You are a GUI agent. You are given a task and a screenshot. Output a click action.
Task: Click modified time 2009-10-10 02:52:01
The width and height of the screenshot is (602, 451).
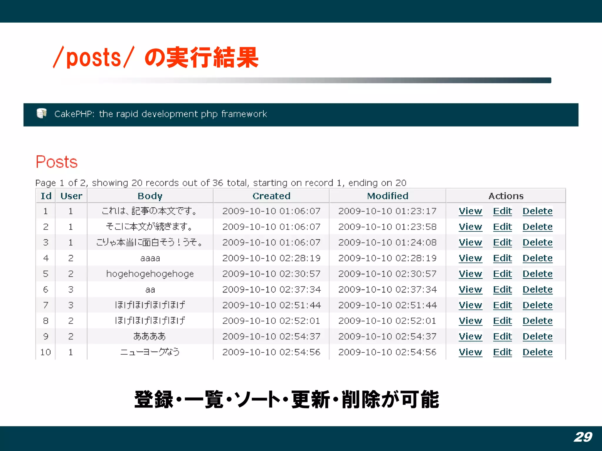point(387,321)
